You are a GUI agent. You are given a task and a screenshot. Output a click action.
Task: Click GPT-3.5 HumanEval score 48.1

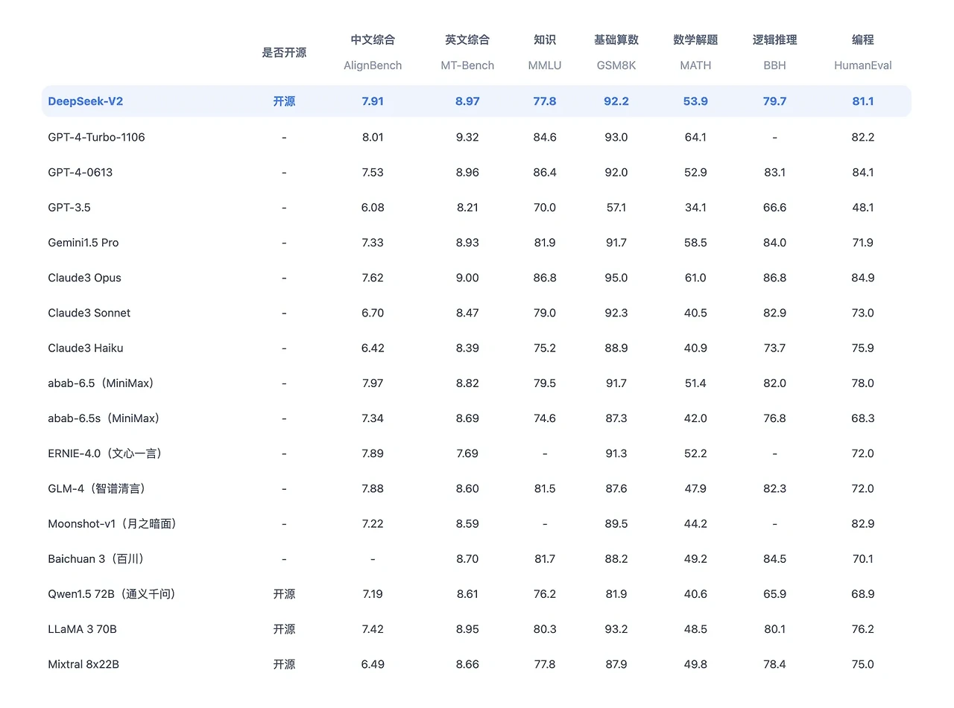(862, 207)
